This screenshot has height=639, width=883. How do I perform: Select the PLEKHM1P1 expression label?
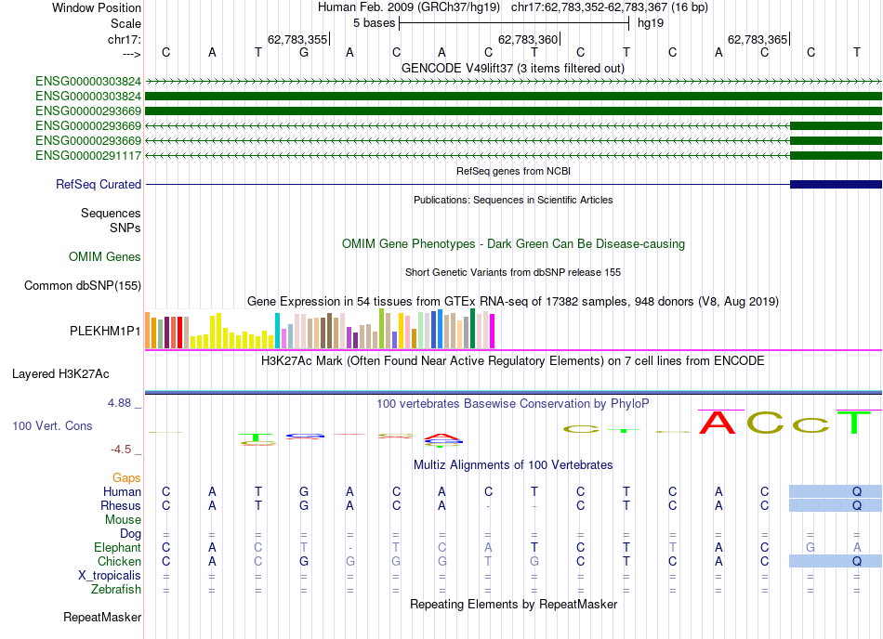tap(105, 332)
